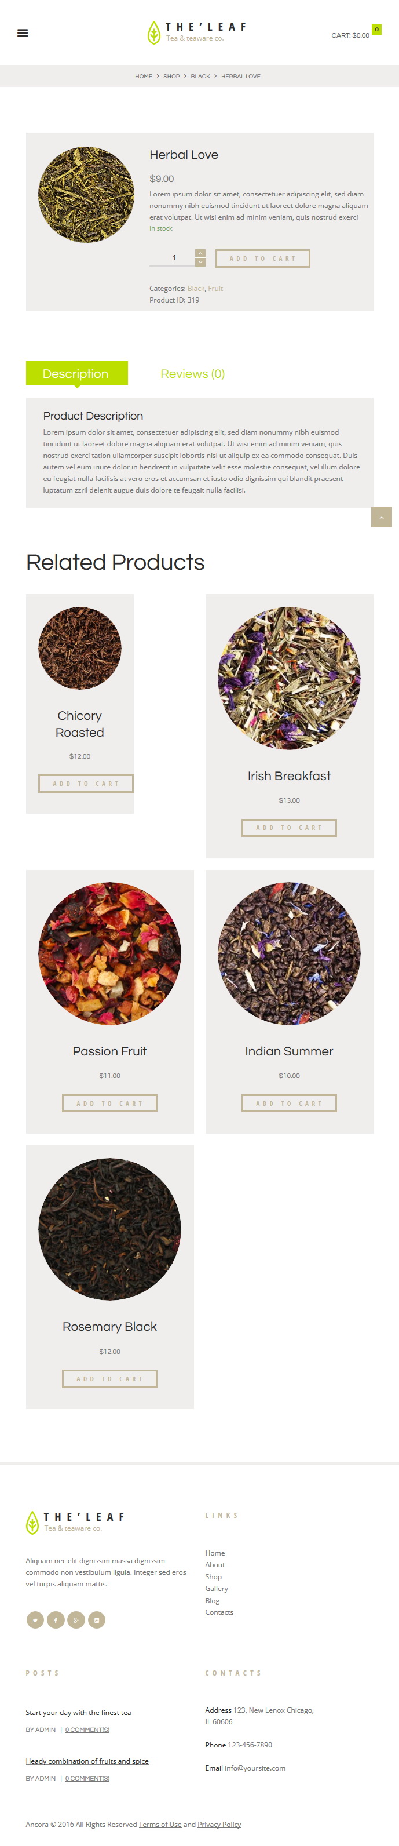Open the Fruit category link
Image resolution: width=399 pixels, height=1846 pixels.
215,288
